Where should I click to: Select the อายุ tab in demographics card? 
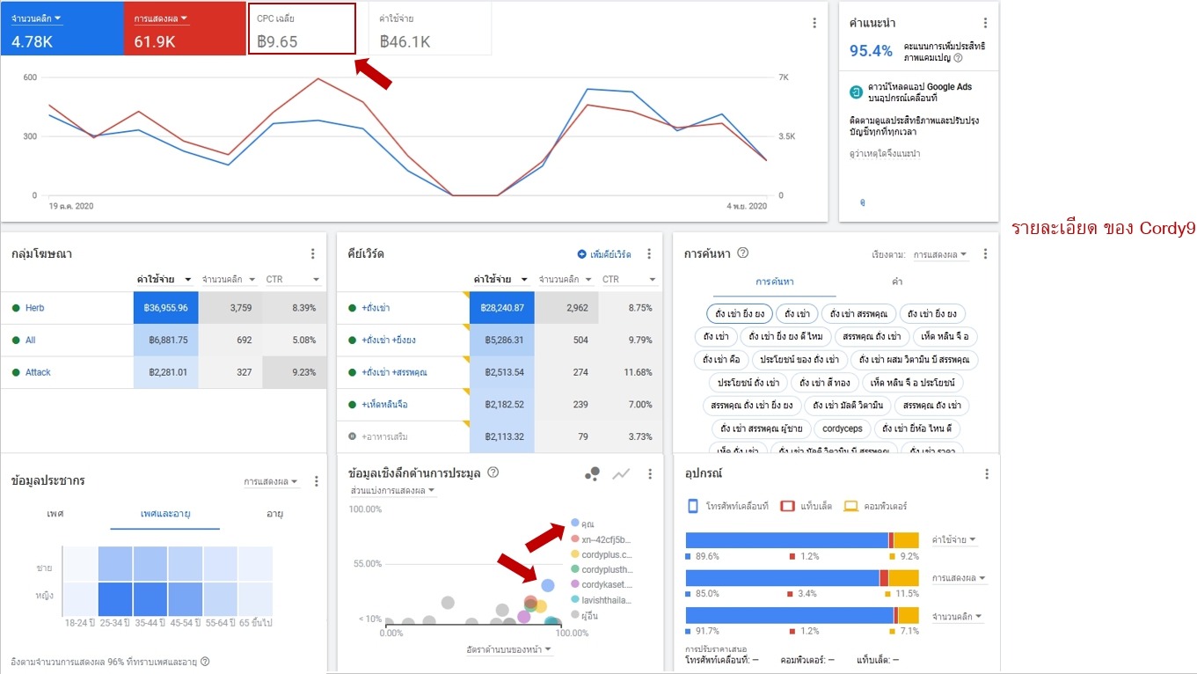pos(274,513)
